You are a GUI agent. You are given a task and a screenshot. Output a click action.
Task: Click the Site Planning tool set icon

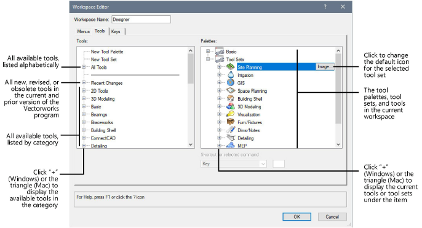230,67
